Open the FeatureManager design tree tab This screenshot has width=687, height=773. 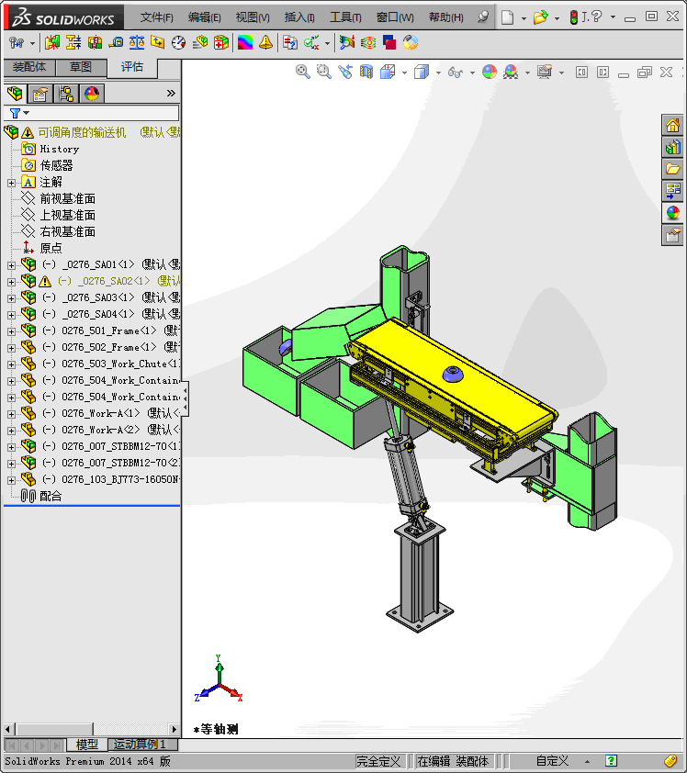coord(15,93)
